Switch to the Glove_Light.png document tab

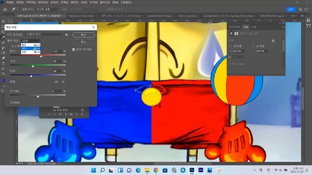pos(187,16)
